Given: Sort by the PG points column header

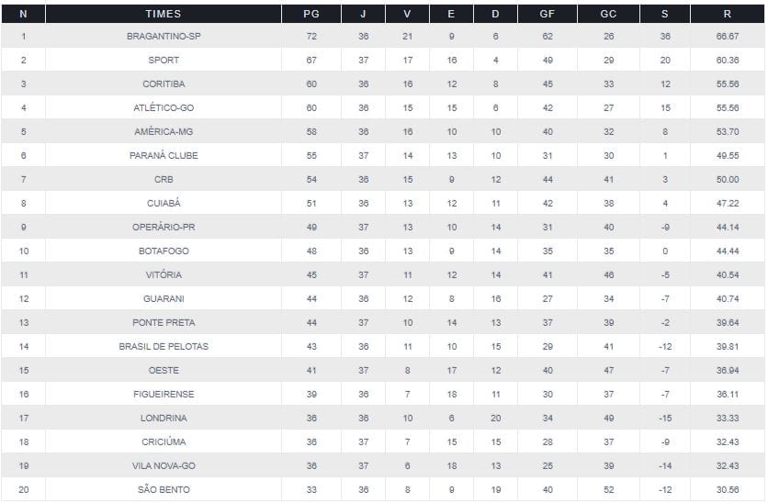Looking at the screenshot, I should pyautogui.click(x=311, y=14).
